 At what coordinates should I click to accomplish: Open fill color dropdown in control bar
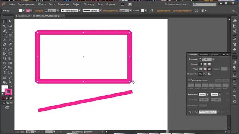[x=23, y=11]
